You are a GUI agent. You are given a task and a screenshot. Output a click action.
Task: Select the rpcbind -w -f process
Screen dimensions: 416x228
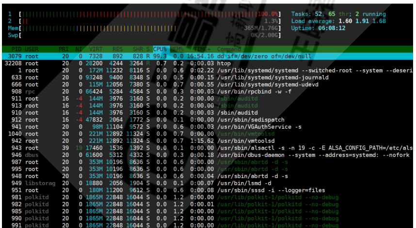(208, 91)
